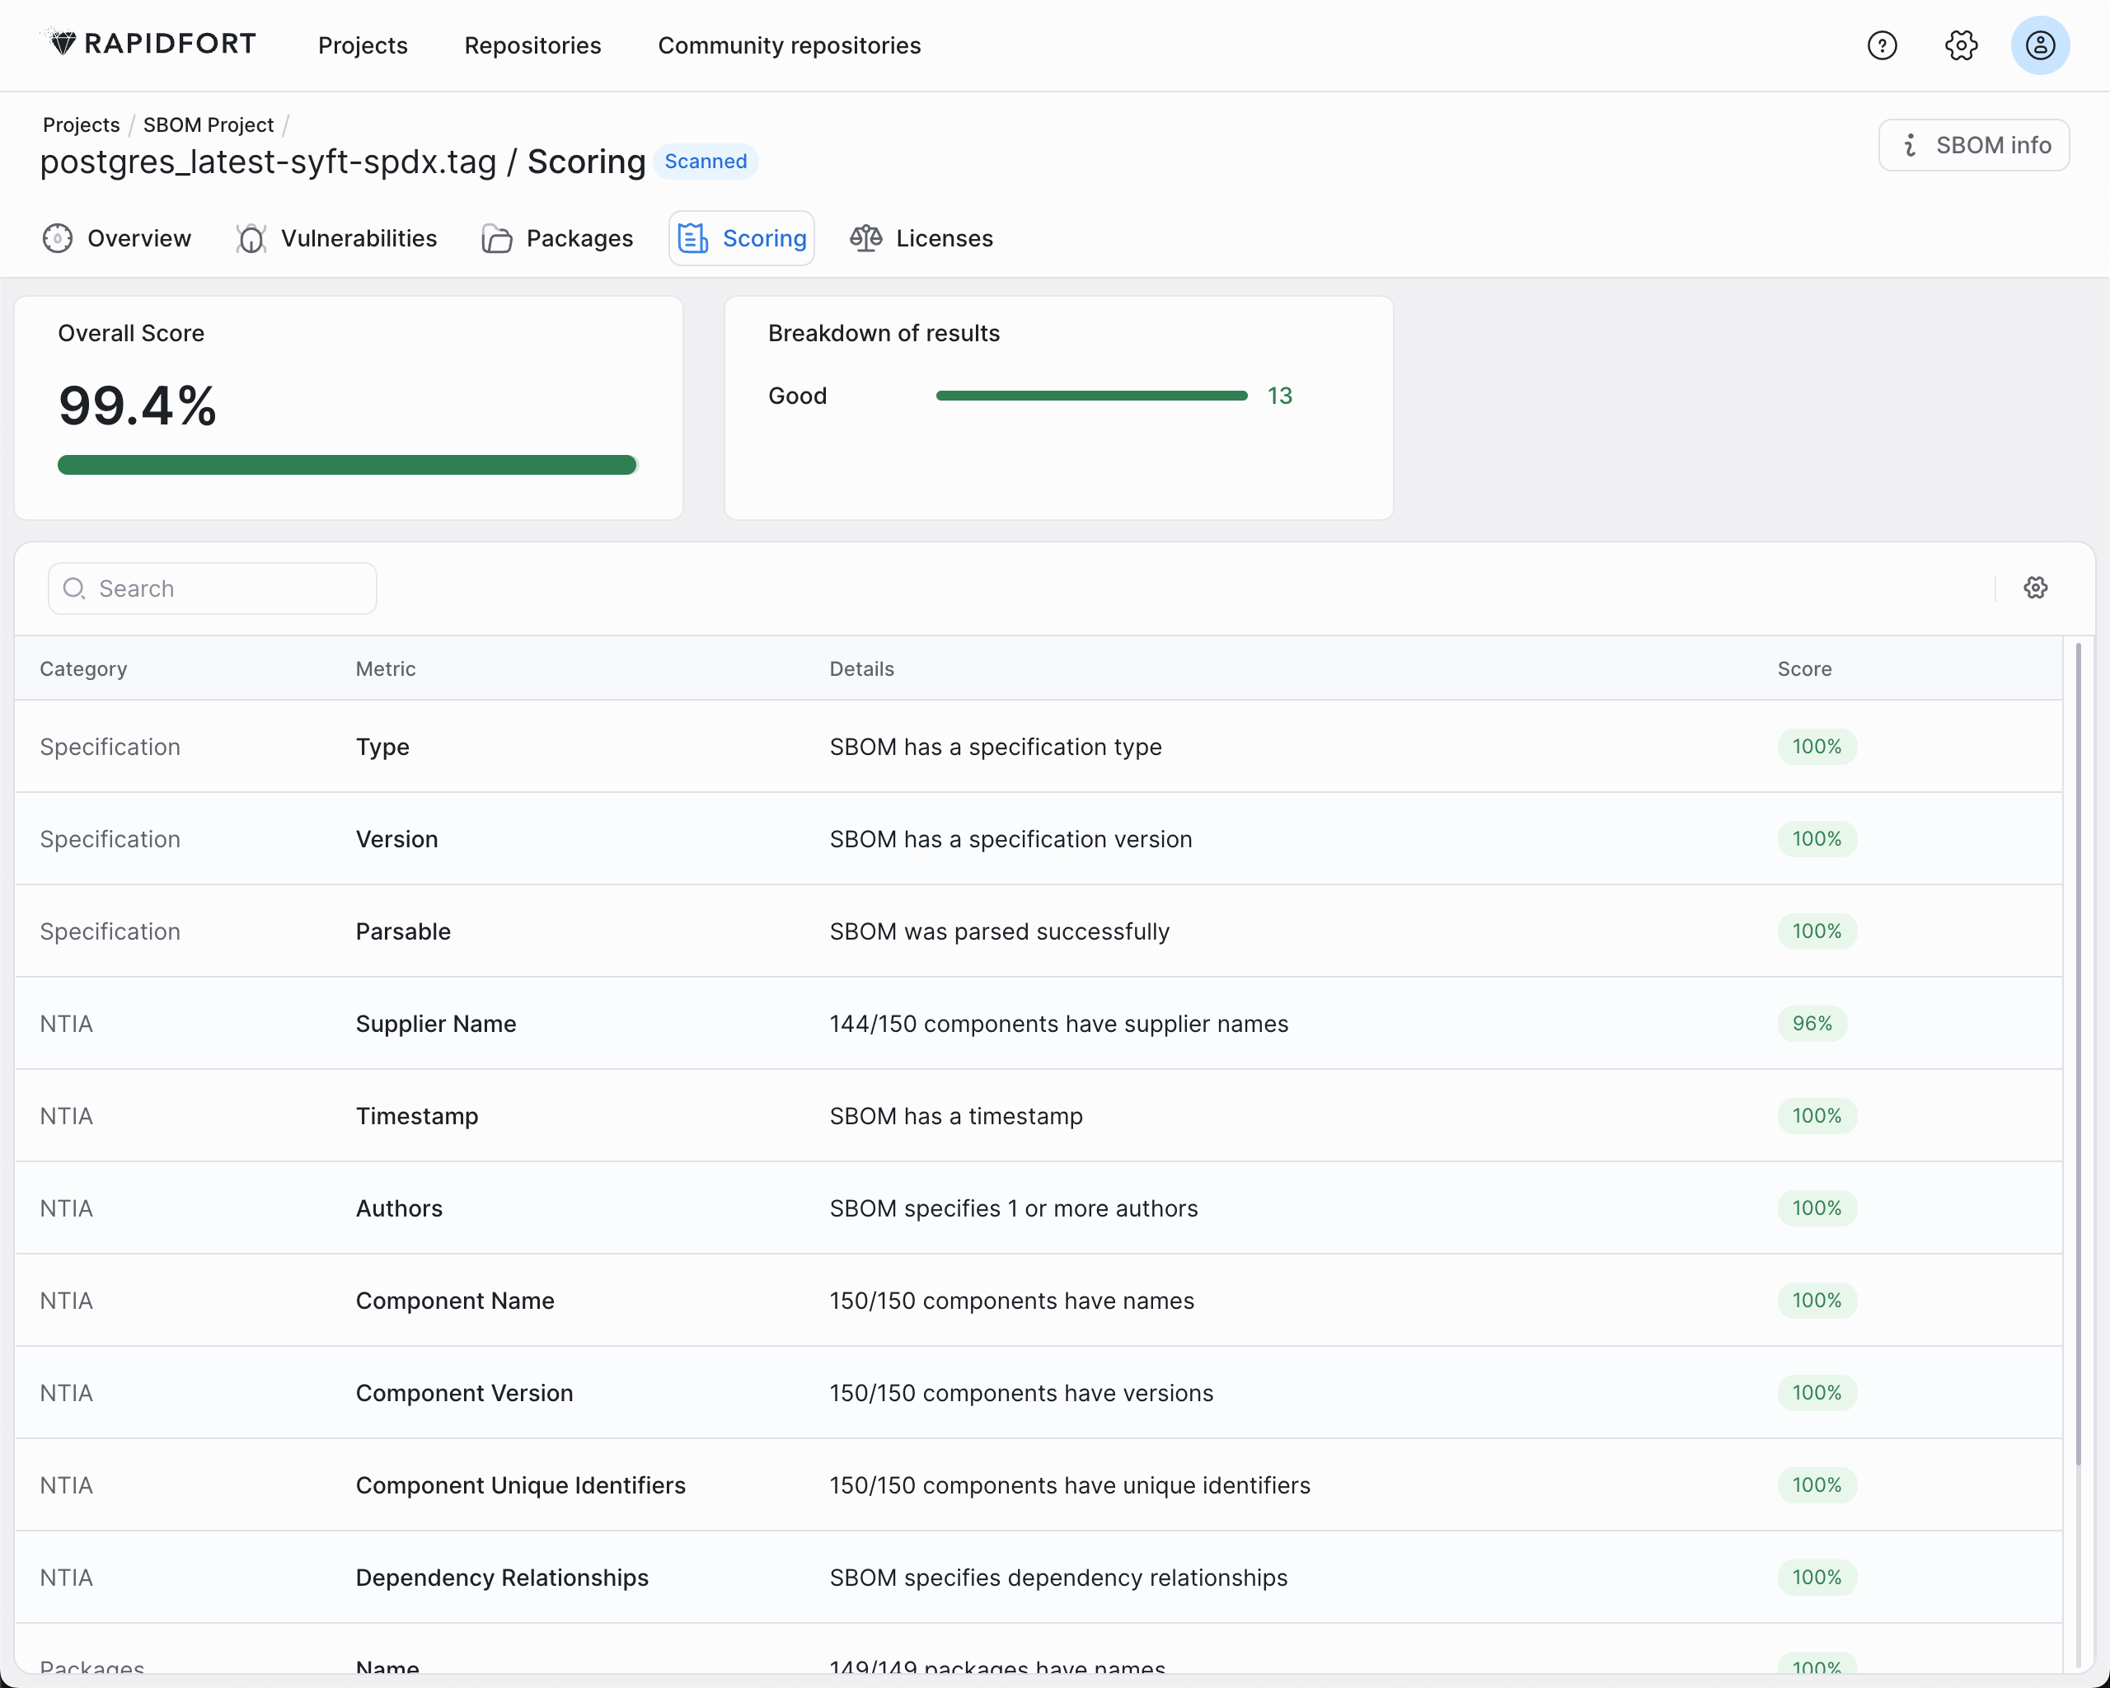Image resolution: width=2110 pixels, height=1688 pixels.
Task: Click NTIA category in Supplier Name row
Action: tap(66, 1024)
